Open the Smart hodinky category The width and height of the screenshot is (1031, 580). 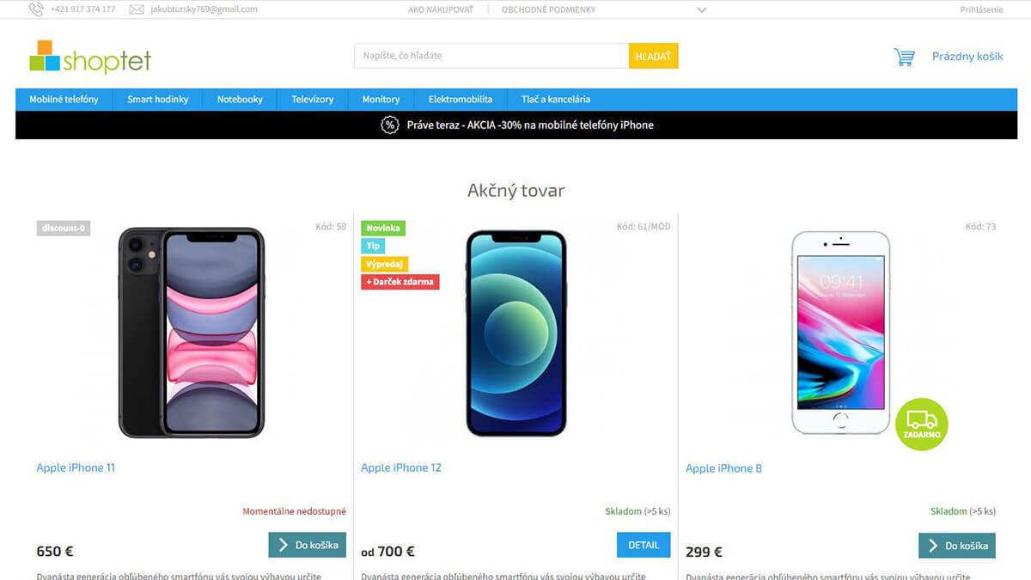coord(158,100)
